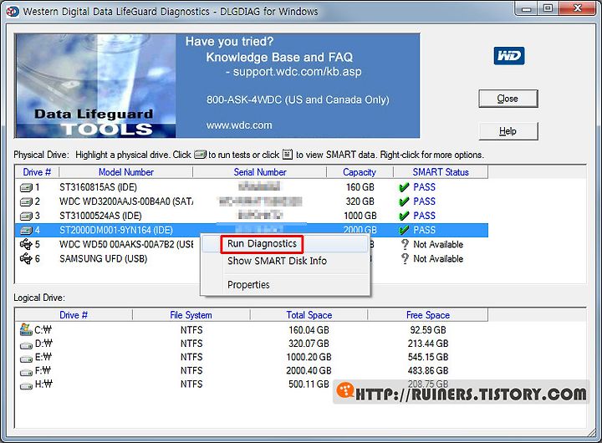Click green check icon for ST31000524AS row
The image size is (602, 443).
[404, 216]
